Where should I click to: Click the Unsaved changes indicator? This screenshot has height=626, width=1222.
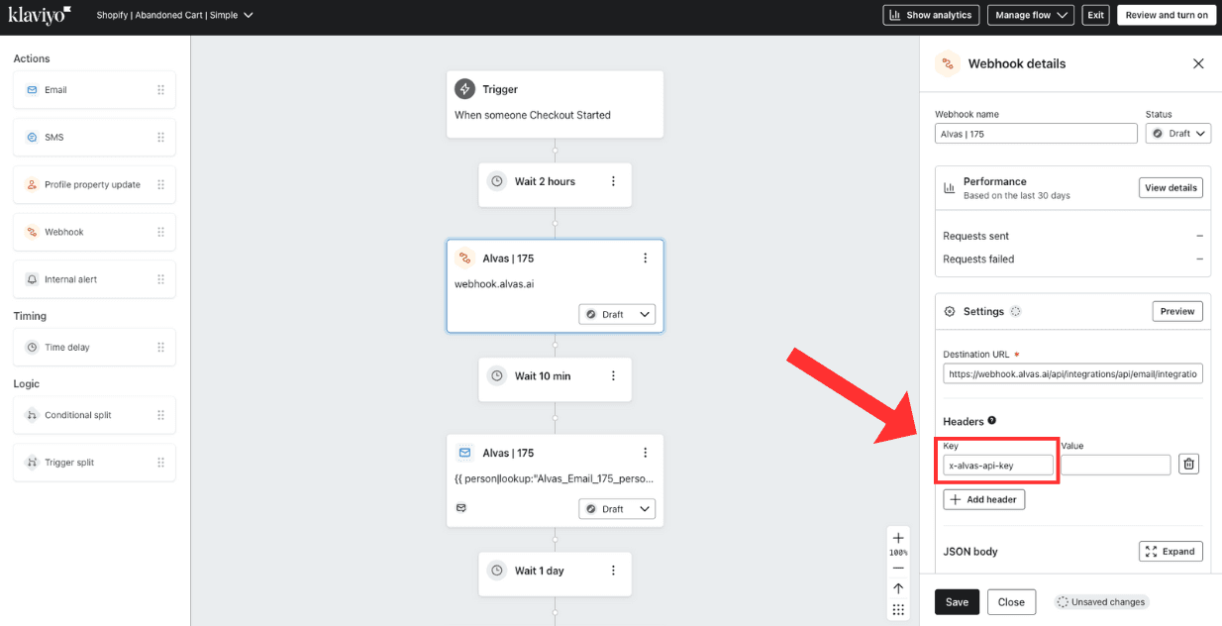click(x=1101, y=602)
